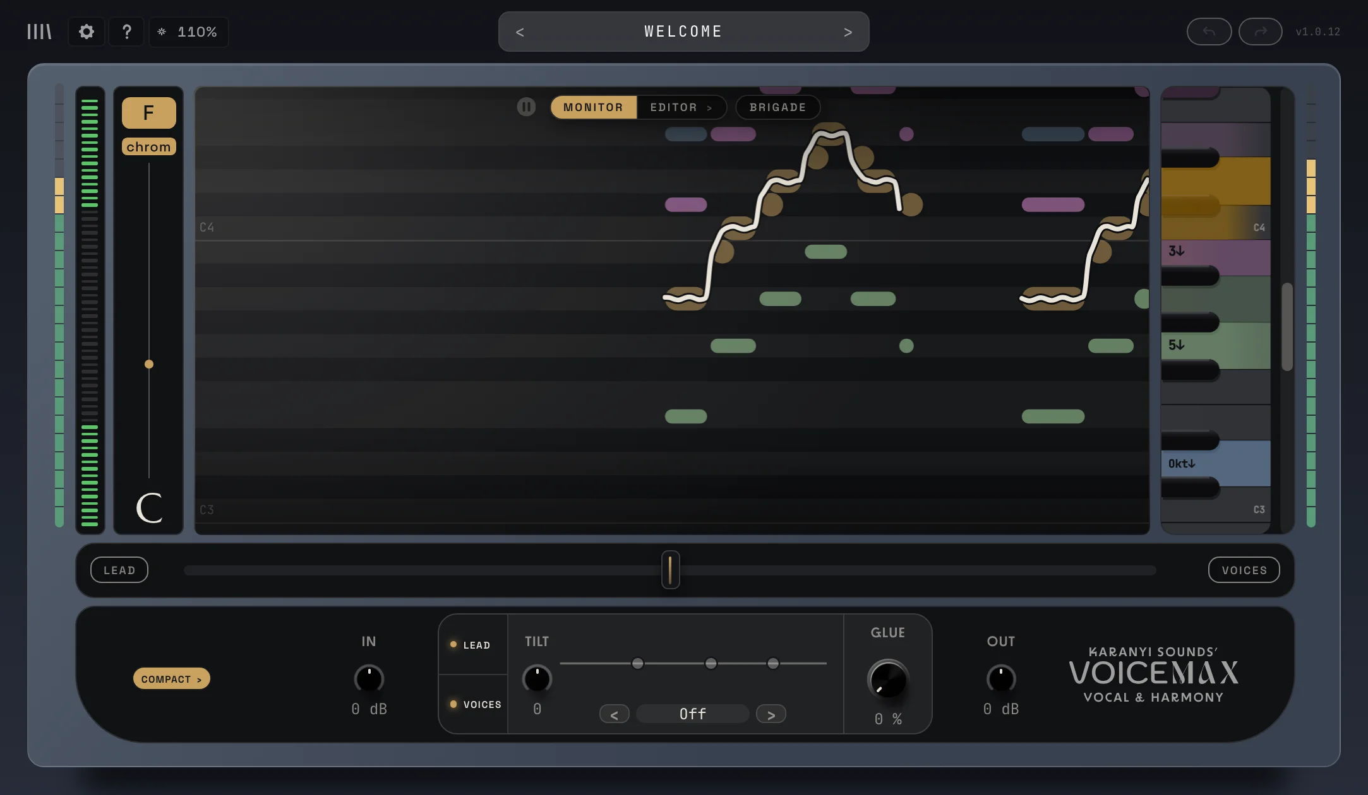Change the key root note F
The image size is (1368, 795).
pos(148,113)
